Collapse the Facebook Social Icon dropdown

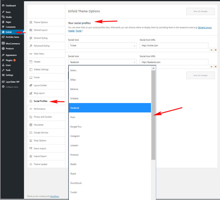coord(102,62)
